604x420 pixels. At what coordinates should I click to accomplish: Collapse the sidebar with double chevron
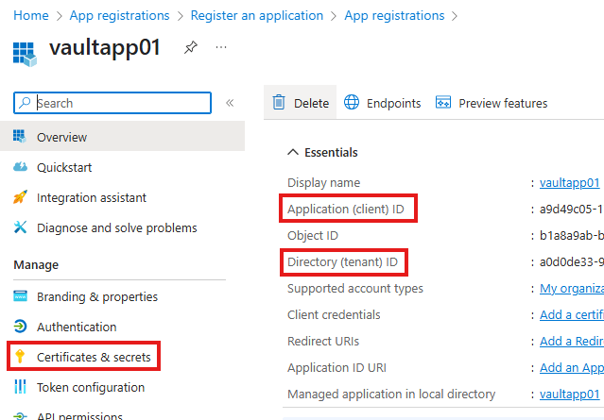230,103
